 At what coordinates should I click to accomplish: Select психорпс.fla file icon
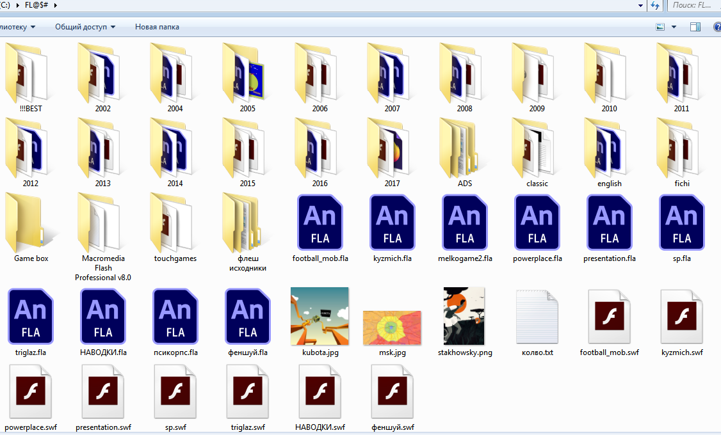pyautogui.click(x=175, y=317)
